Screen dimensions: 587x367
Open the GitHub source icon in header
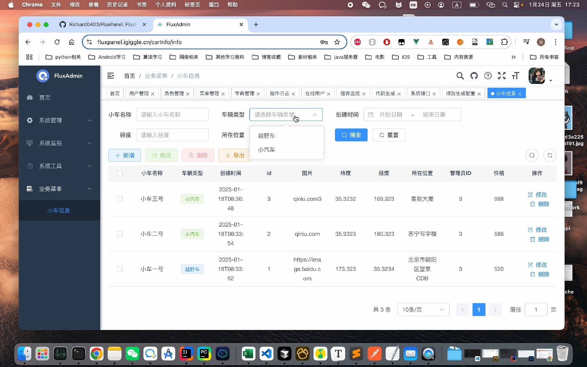coord(474,76)
